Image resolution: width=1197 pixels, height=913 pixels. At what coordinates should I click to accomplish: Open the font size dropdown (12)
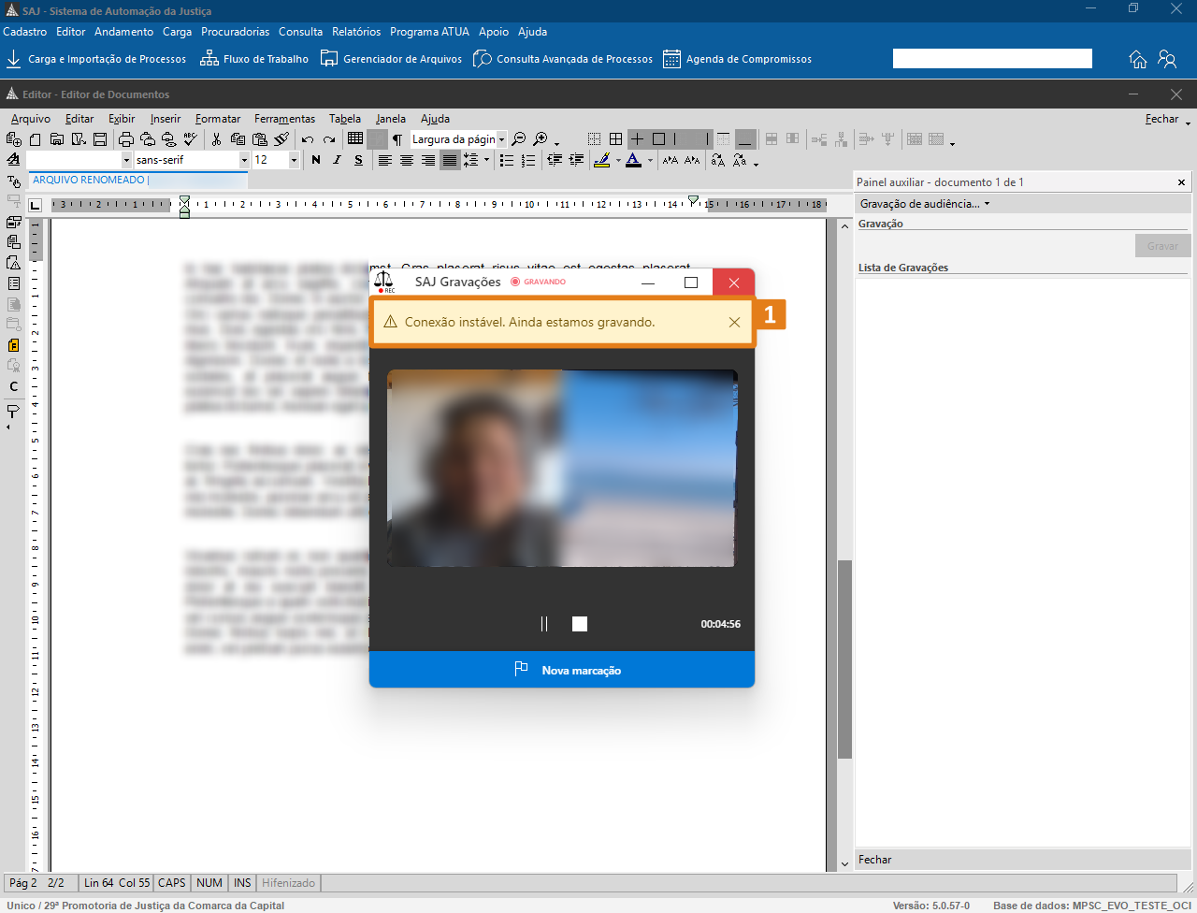(x=294, y=160)
